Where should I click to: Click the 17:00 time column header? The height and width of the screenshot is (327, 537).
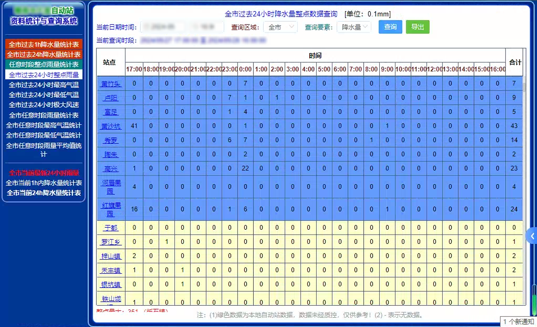pyautogui.click(x=134, y=69)
